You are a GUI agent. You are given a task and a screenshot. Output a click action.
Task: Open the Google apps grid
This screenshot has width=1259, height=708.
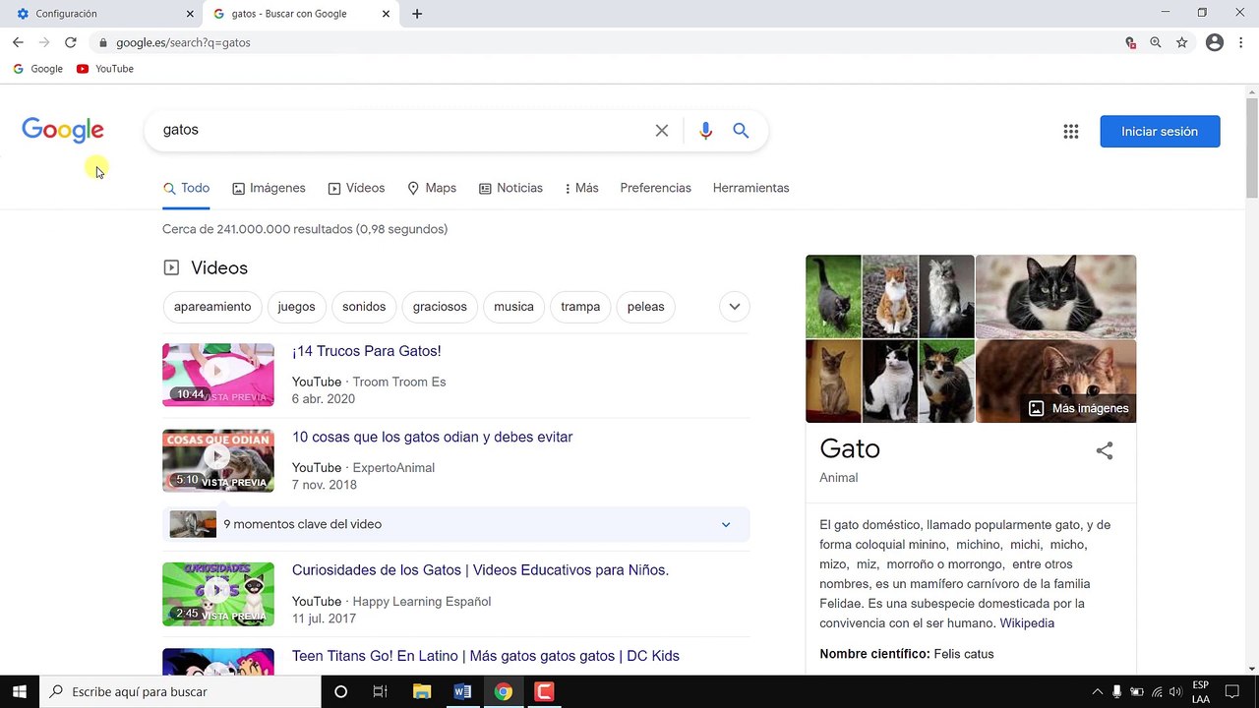click(x=1071, y=132)
